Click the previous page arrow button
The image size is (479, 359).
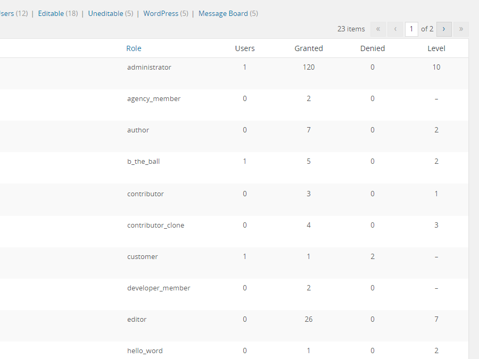(x=395, y=29)
